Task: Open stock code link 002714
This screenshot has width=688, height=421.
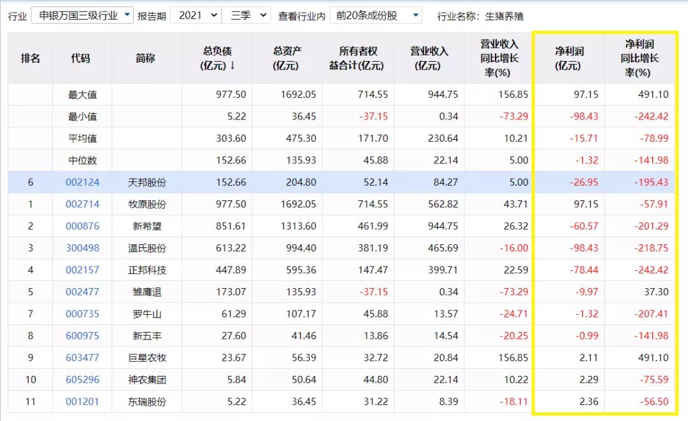Action: point(82,204)
